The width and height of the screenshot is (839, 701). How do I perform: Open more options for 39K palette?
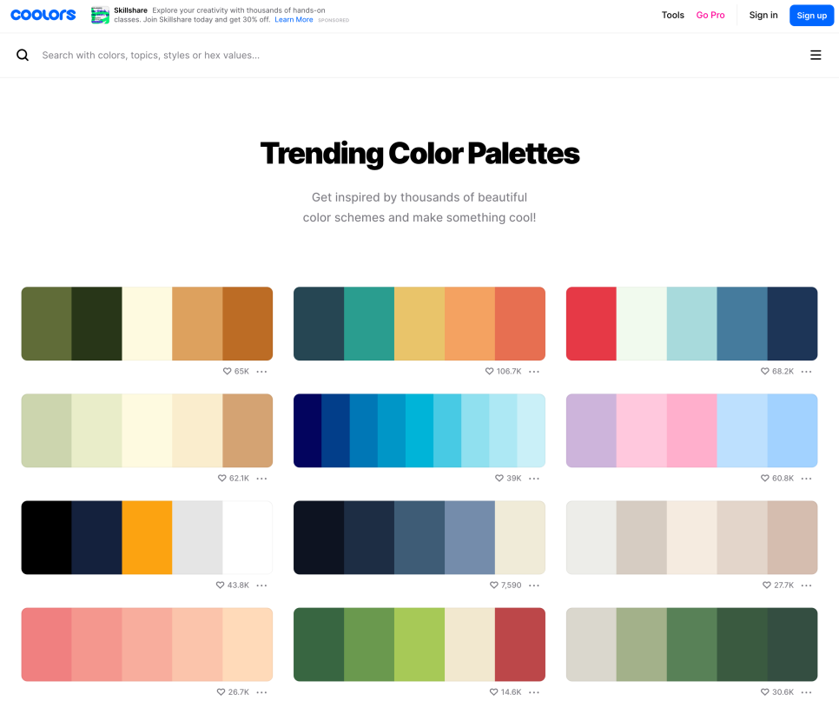coord(534,479)
